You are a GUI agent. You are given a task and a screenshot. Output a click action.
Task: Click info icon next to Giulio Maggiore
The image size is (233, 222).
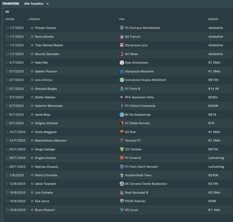32,132
